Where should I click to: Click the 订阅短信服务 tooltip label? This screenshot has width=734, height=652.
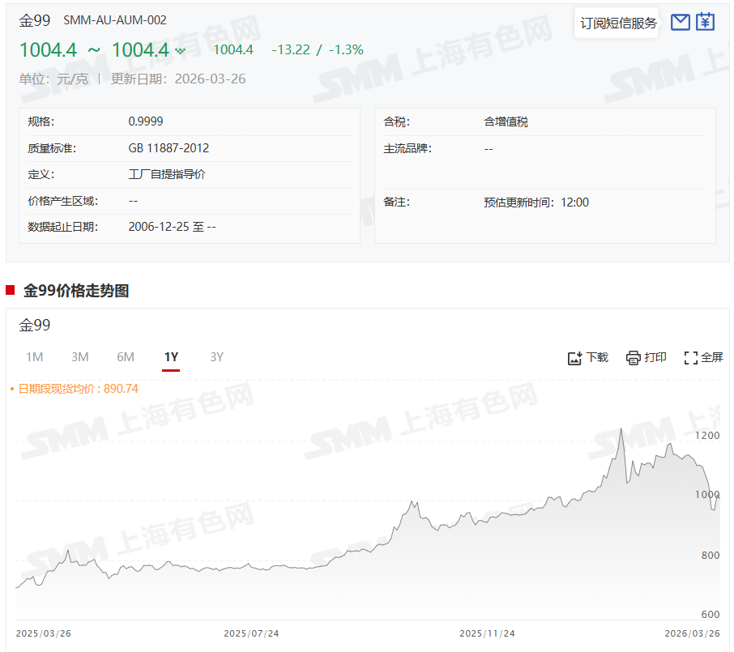point(618,23)
